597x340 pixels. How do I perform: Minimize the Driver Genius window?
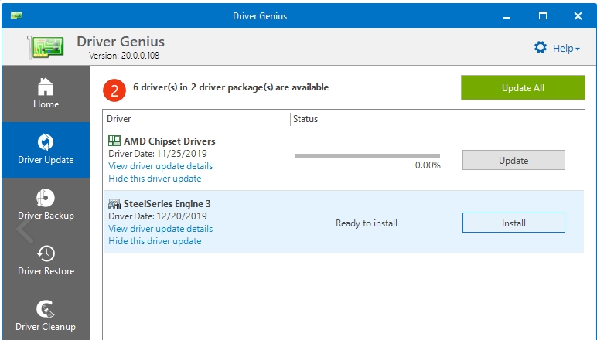pos(507,16)
